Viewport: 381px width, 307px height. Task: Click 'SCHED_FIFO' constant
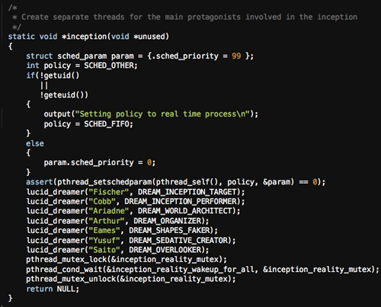(x=107, y=124)
